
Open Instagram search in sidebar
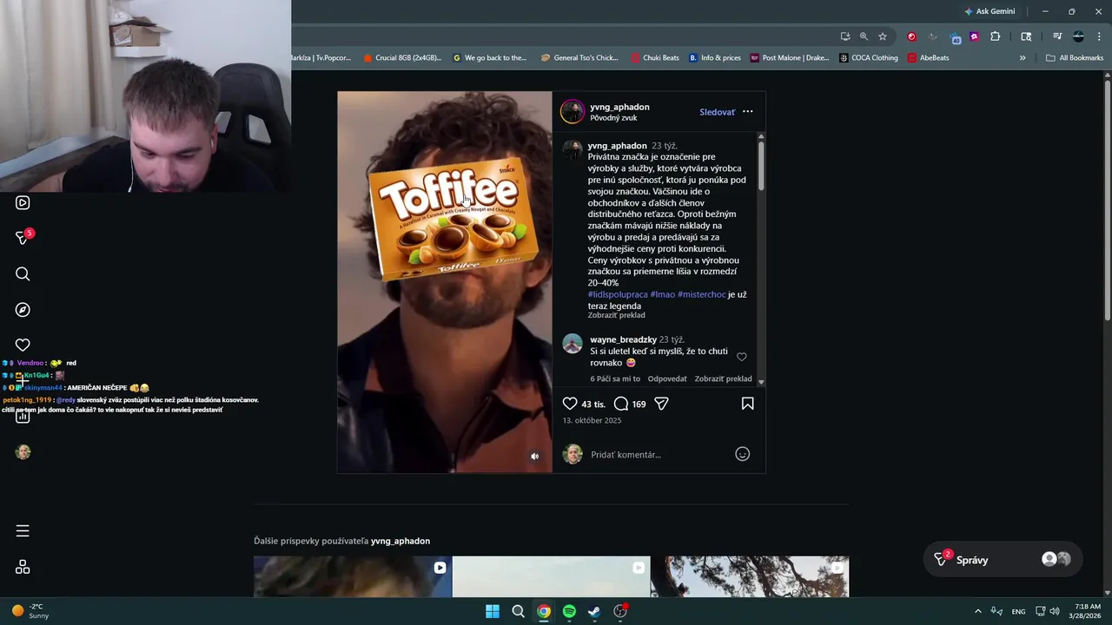[23, 274]
